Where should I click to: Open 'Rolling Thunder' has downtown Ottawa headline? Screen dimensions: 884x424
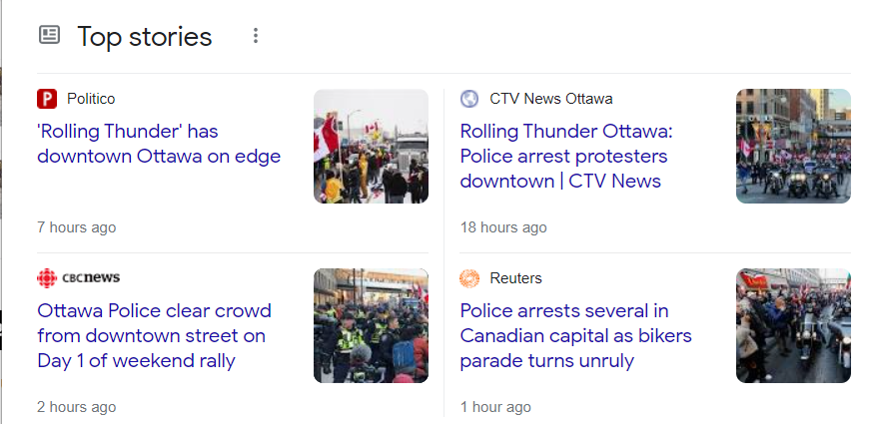(x=159, y=144)
